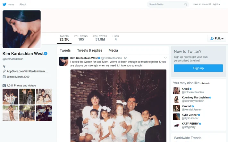This screenshot has width=228, height=142.
Task: Click the link chain icon by AppStore URL
Action: point(4,71)
